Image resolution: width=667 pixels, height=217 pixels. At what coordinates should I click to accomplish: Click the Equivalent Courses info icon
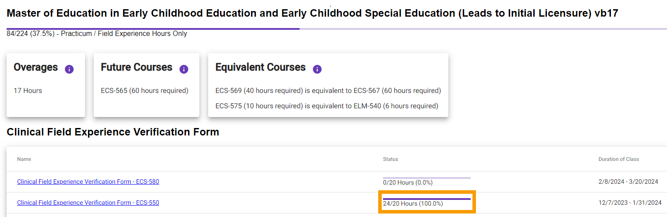click(317, 69)
